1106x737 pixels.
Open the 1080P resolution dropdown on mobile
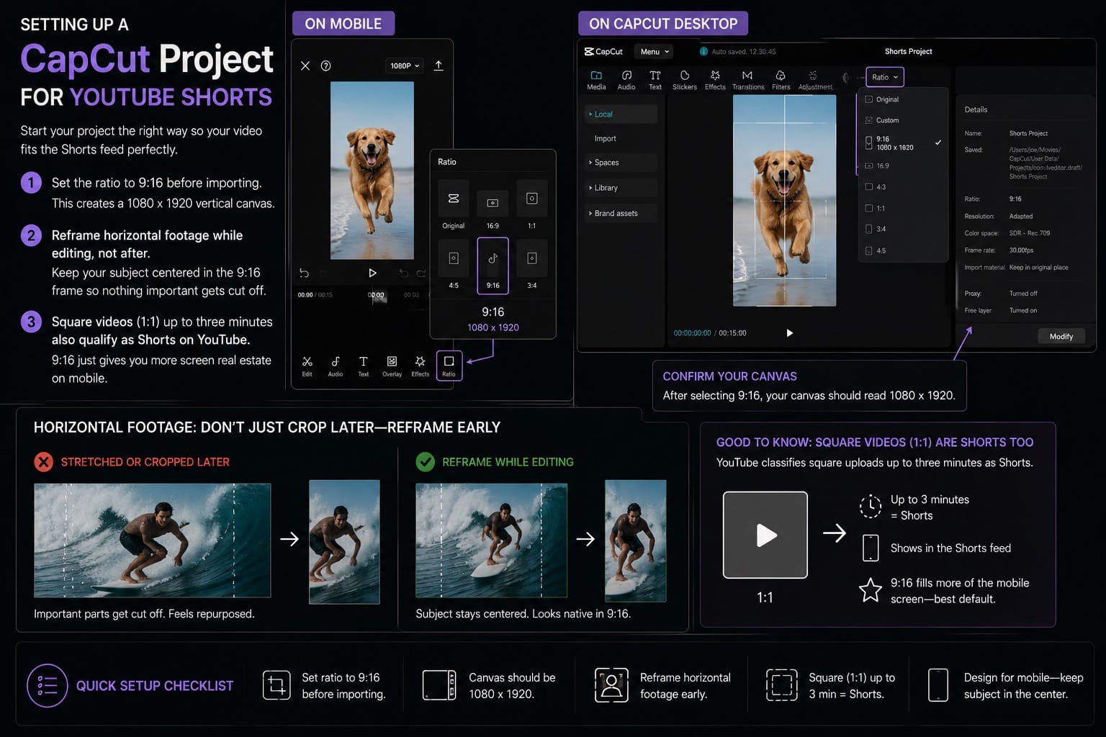405,65
